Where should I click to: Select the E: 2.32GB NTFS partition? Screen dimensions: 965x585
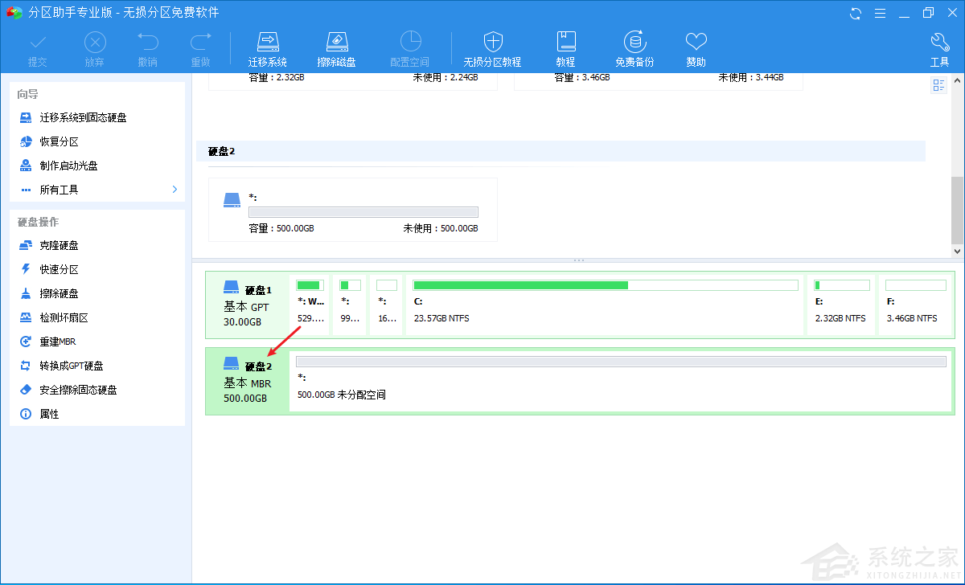[x=841, y=304]
